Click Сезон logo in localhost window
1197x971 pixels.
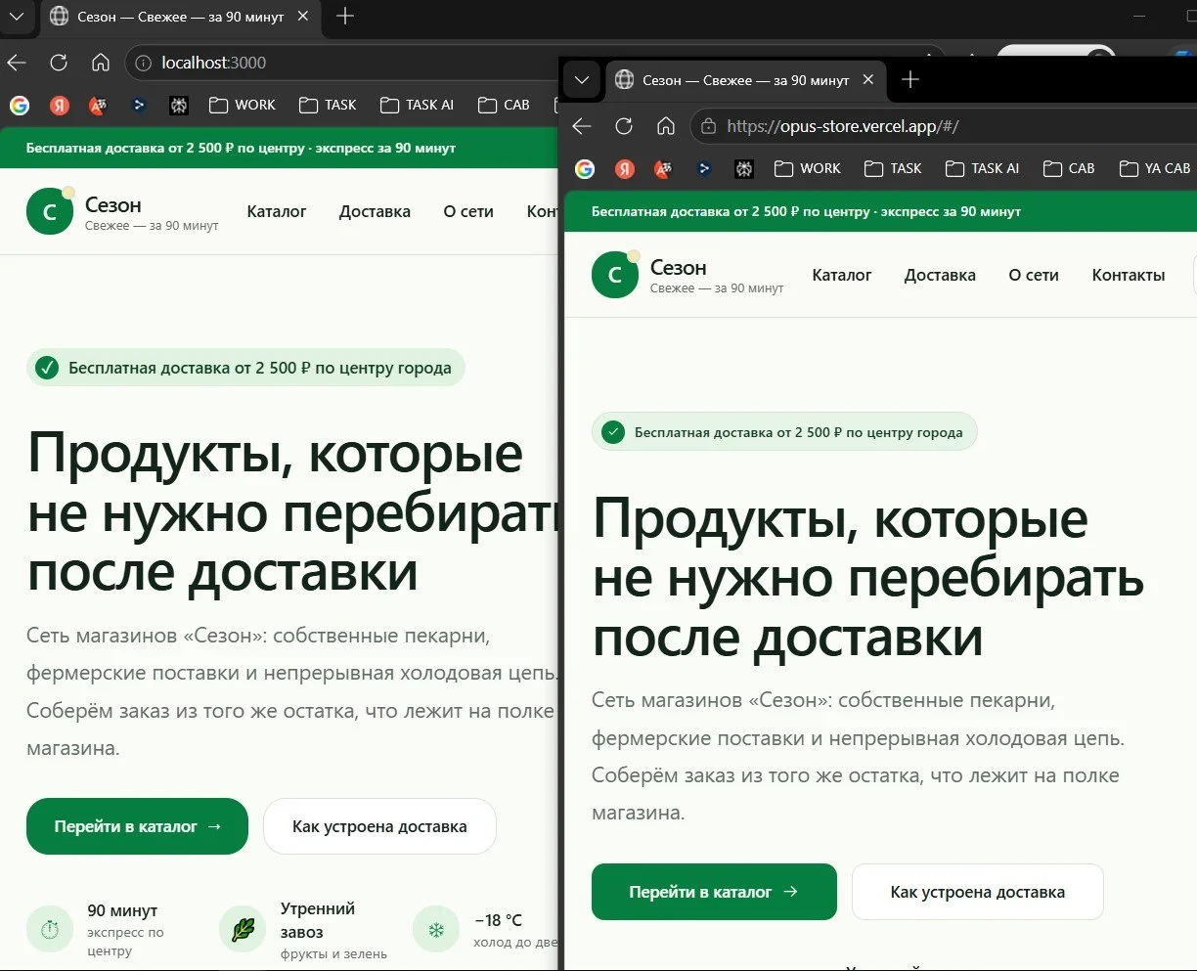pyautogui.click(x=50, y=211)
